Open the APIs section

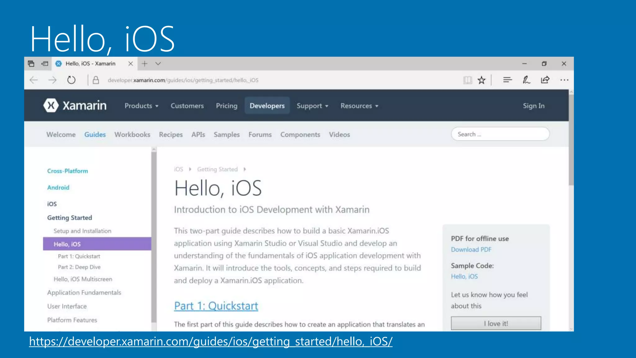click(x=198, y=135)
